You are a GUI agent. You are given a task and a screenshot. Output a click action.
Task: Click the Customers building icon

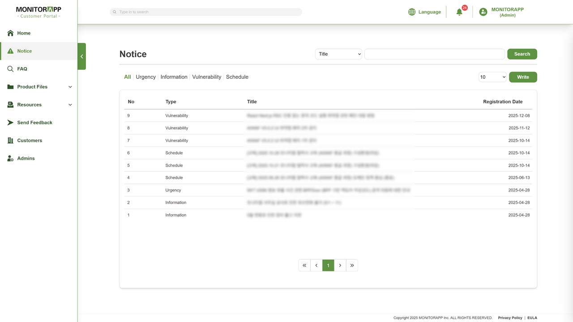pos(10,140)
